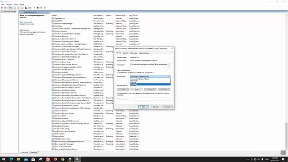Click the Startup type combo box arrow
The image size is (288, 162).
tap(169, 76)
